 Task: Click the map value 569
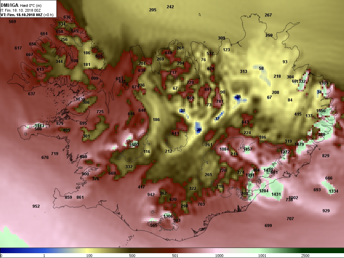12,21
